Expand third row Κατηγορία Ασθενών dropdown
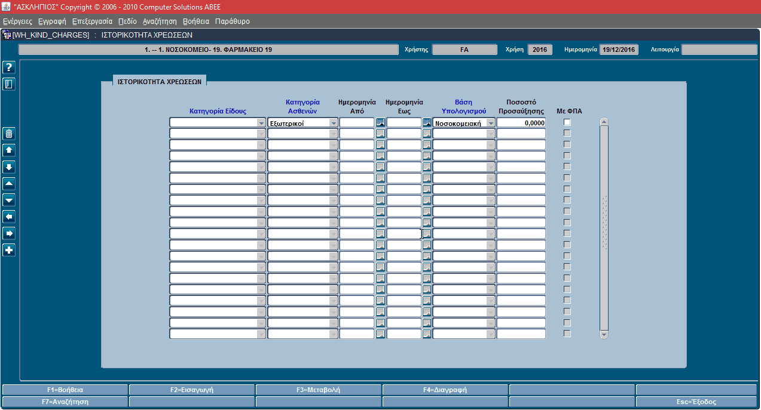Screen dimensions: 761x410 [334, 144]
